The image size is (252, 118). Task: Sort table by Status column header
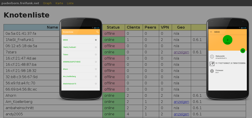click(113, 27)
